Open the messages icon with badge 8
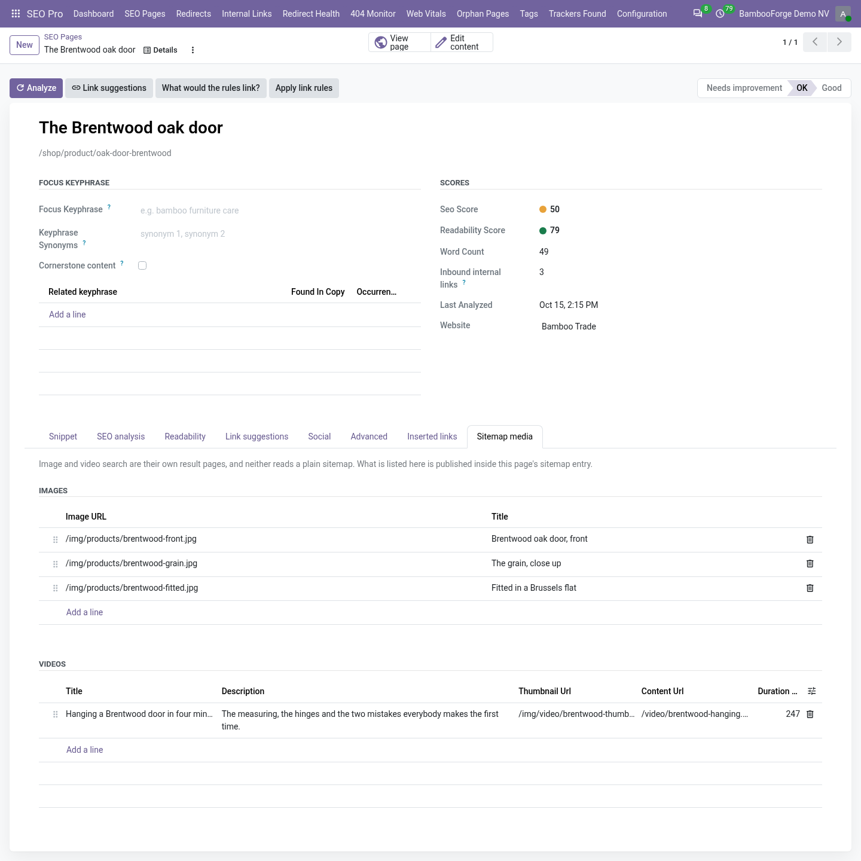The width and height of the screenshot is (861, 861). tap(698, 14)
